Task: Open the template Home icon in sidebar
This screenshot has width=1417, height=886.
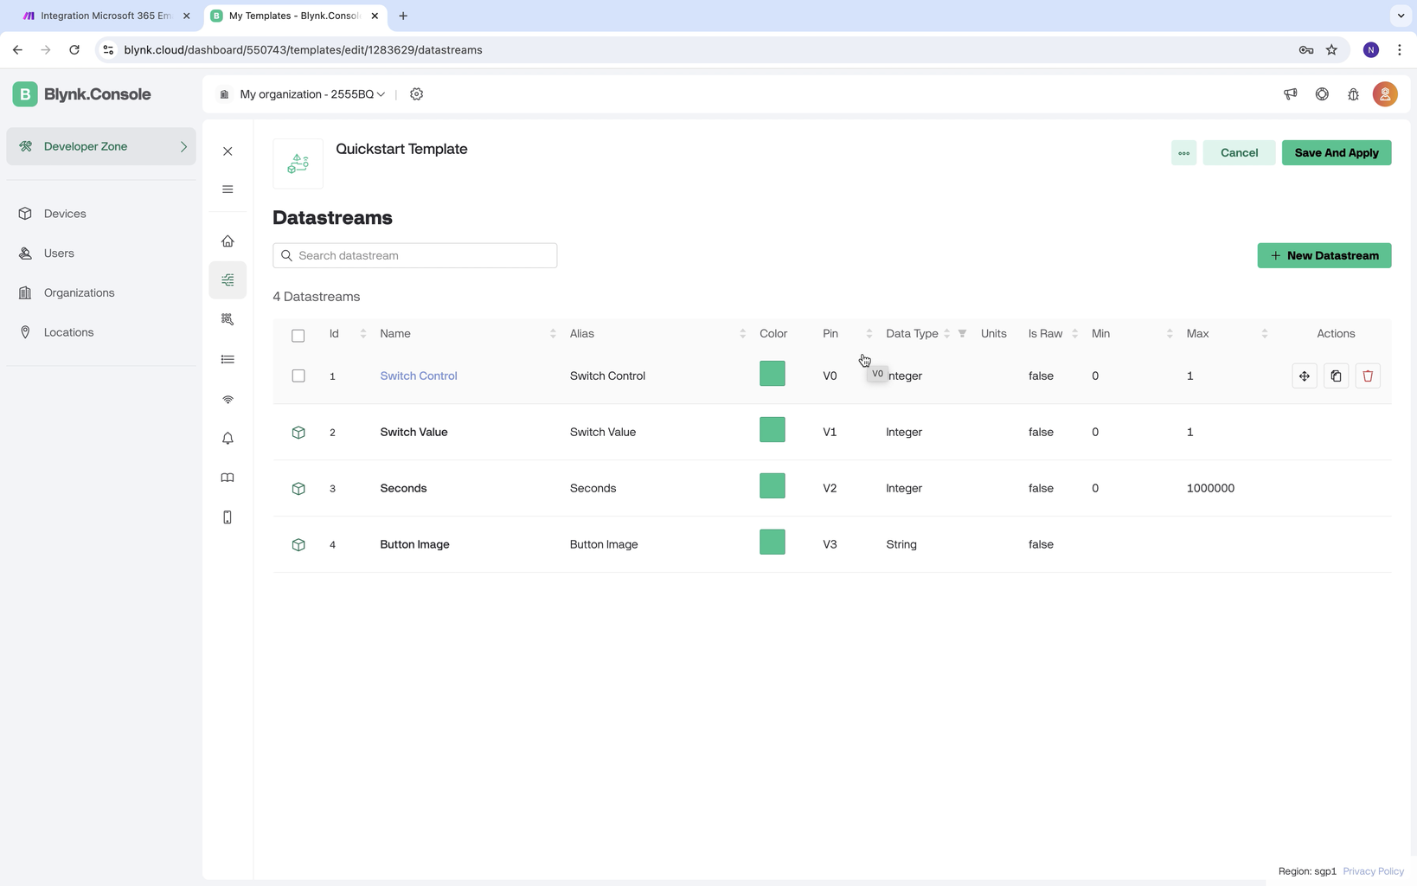Action: coord(228,241)
